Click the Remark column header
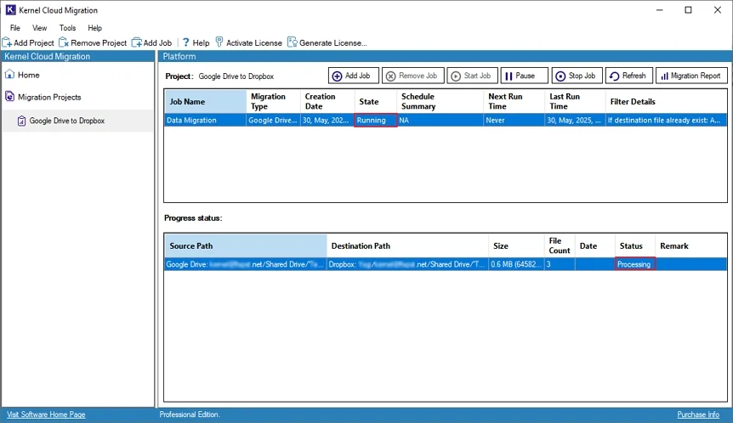Image resolution: width=733 pixels, height=423 pixels. (691, 246)
